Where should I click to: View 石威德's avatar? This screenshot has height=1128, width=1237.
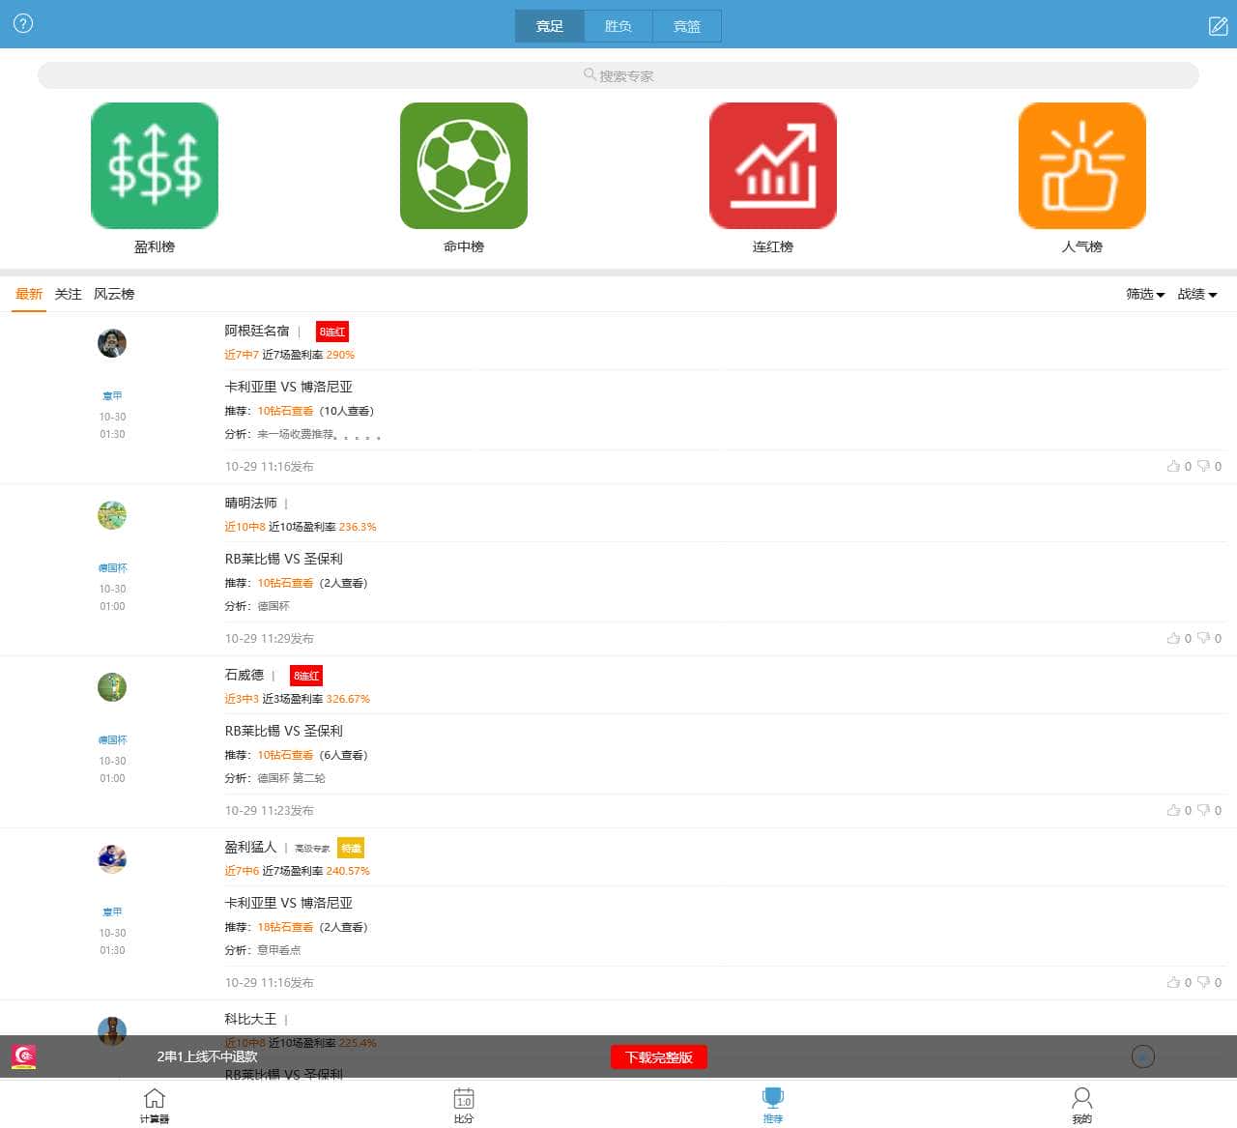pos(112,687)
